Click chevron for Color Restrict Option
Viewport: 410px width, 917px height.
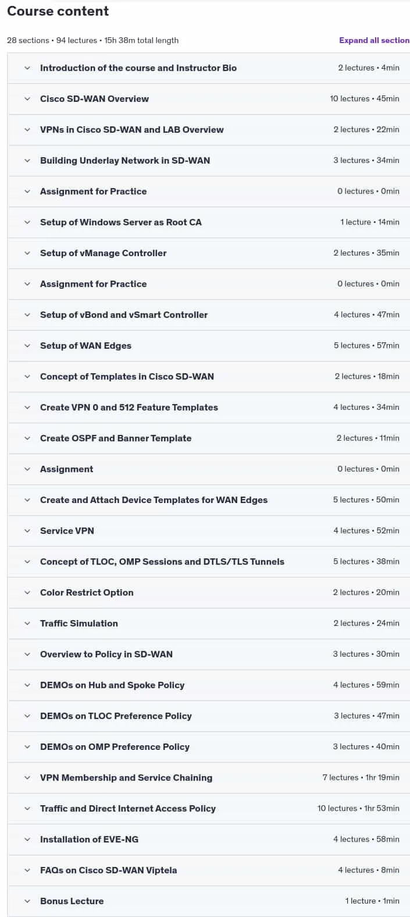pos(27,593)
